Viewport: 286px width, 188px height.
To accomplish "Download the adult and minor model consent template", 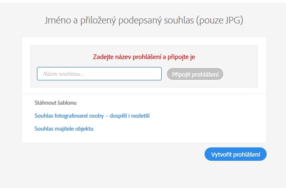I will click(92, 116).
